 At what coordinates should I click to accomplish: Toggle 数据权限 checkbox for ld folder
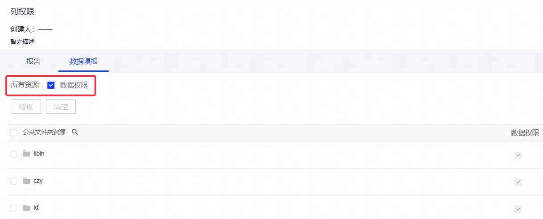click(x=518, y=209)
